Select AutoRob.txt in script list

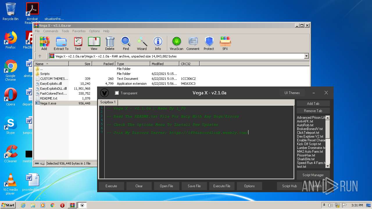point(305,125)
